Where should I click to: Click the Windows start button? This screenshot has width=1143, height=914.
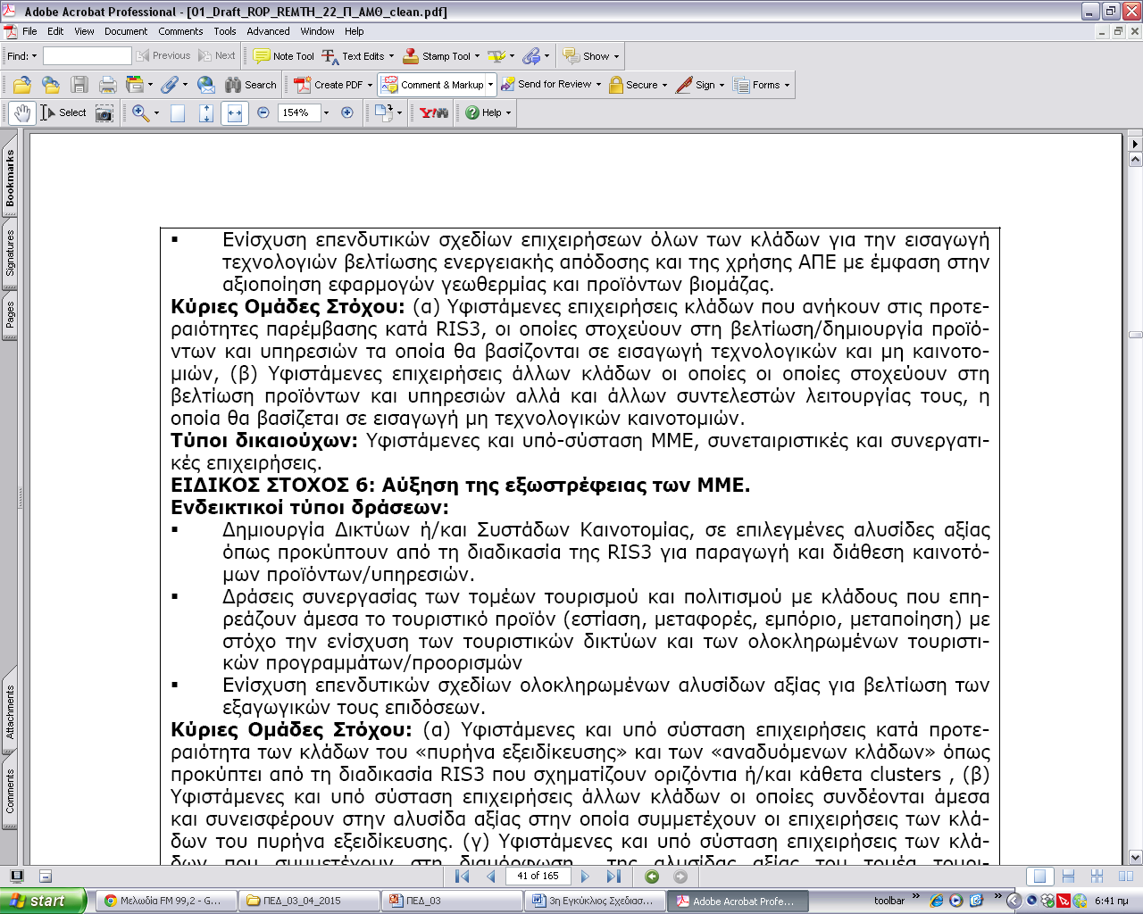tap(44, 901)
